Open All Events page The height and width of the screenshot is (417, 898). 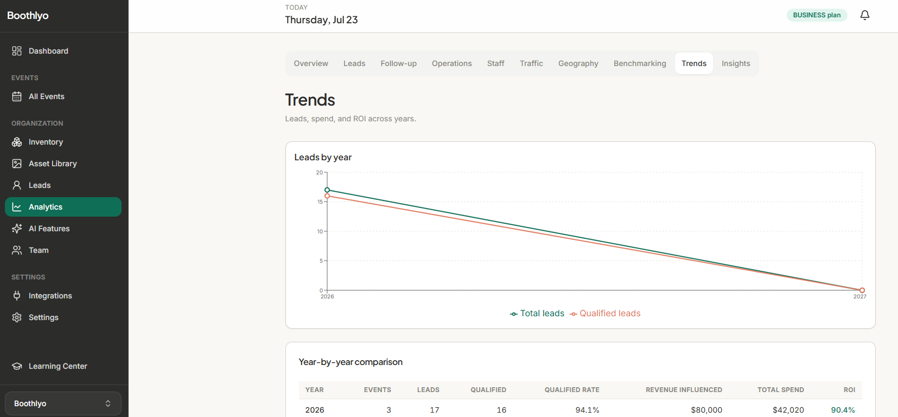click(63, 96)
